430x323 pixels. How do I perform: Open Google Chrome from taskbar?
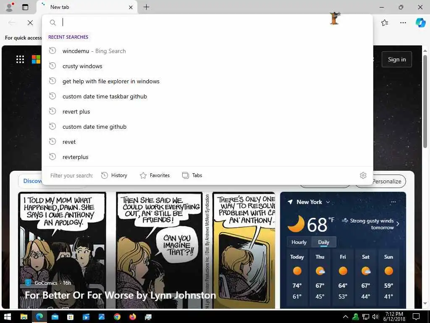click(117, 317)
